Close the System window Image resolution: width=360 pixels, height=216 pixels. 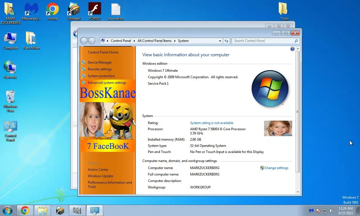pyautogui.click(x=295, y=33)
